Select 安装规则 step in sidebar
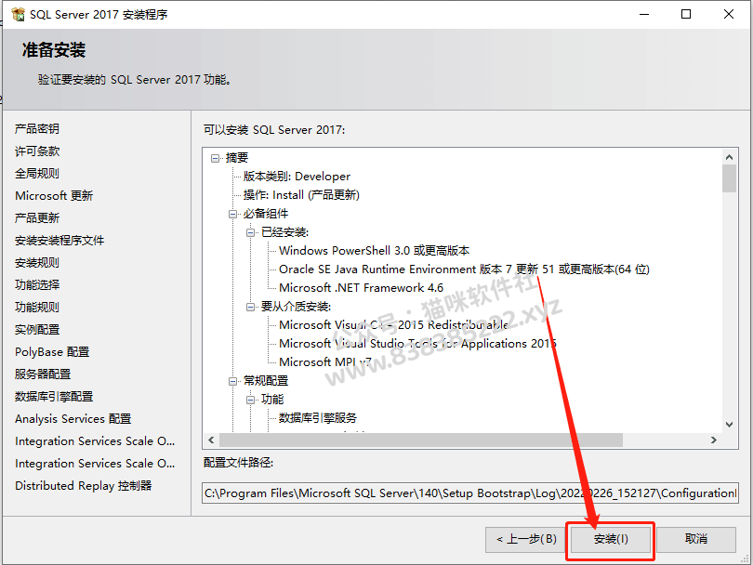The height and width of the screenshot is (565, 753). [37, 263]
